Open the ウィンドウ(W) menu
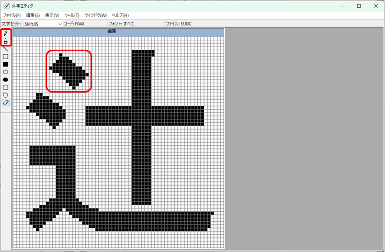385x252 pixels. pos(95,15)
